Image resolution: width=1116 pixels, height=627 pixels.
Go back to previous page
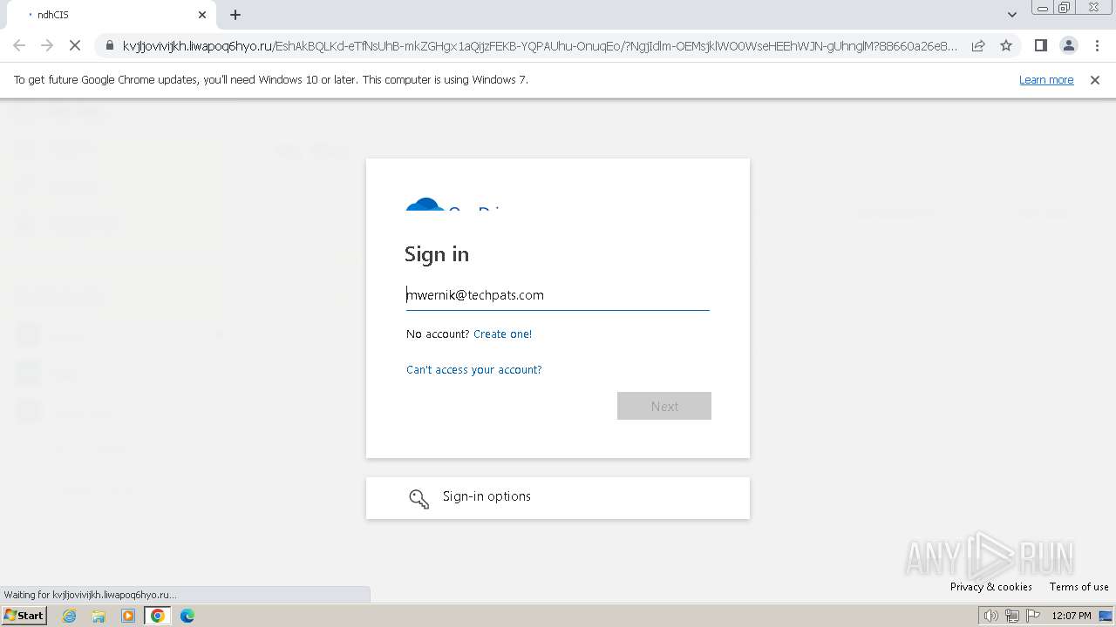point(19,45)
